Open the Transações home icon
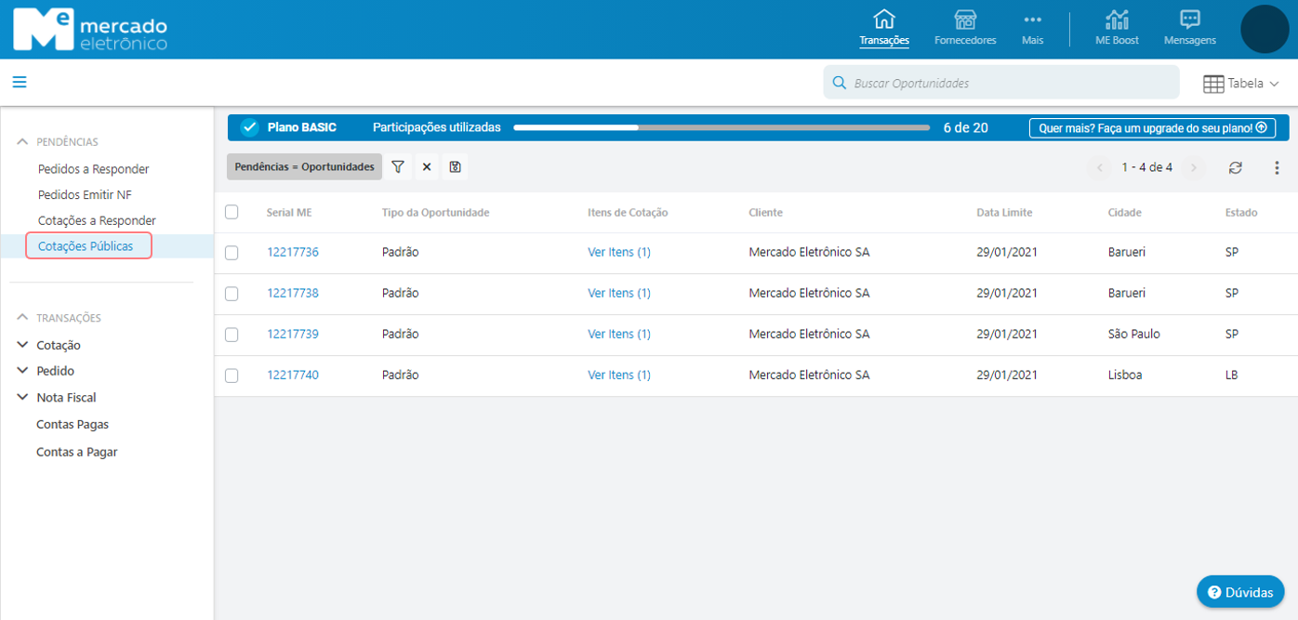This screenshot has width=1298, height=620. click(x=884, y=20)
